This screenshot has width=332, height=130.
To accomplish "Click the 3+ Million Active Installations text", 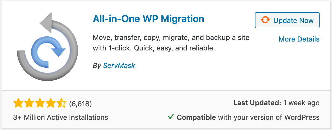I will point(60,117).
